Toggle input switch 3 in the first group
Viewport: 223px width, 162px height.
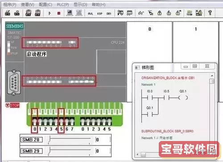[51, 121]
